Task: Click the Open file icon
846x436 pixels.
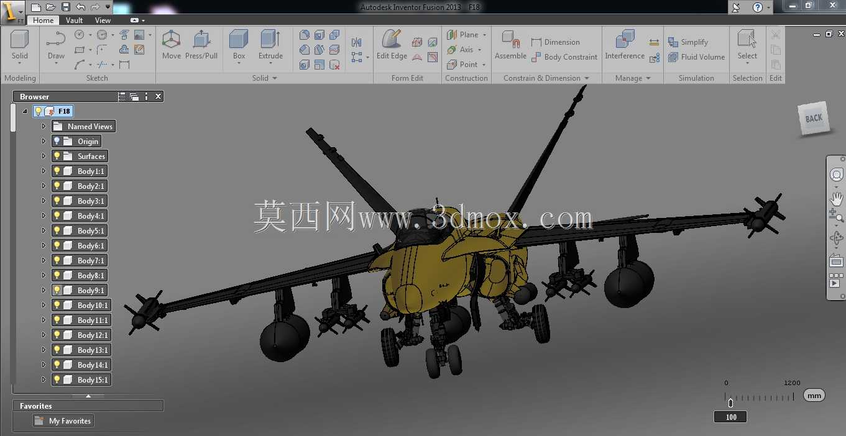Action: point(51,7)
